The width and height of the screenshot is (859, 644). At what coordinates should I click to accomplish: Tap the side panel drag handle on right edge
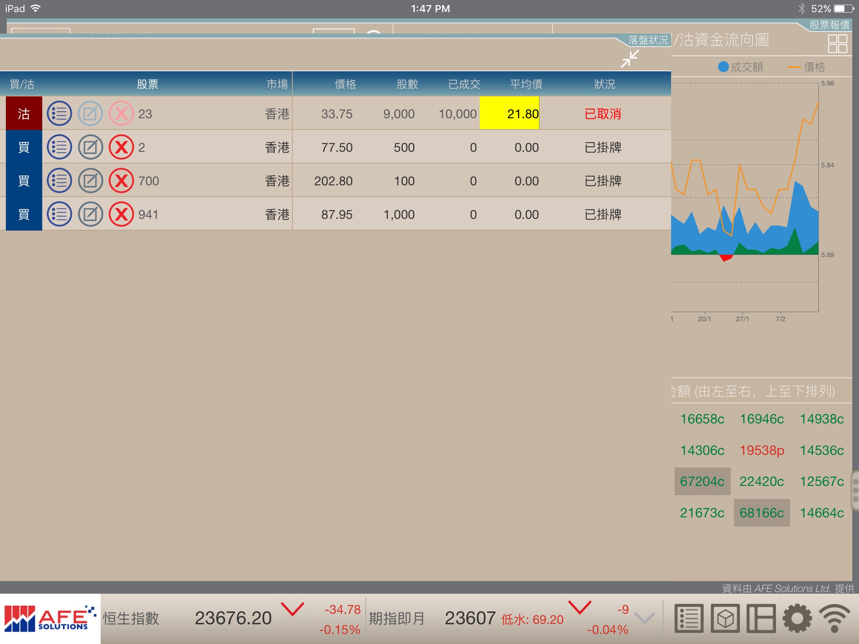click(x=855, y=490)
